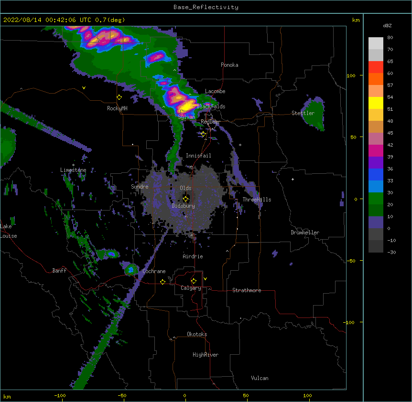Screen dimensions: 412x402
Task: Select the light gray 70-80 dBZ legend swatch
Action: [x=376, y=43]
